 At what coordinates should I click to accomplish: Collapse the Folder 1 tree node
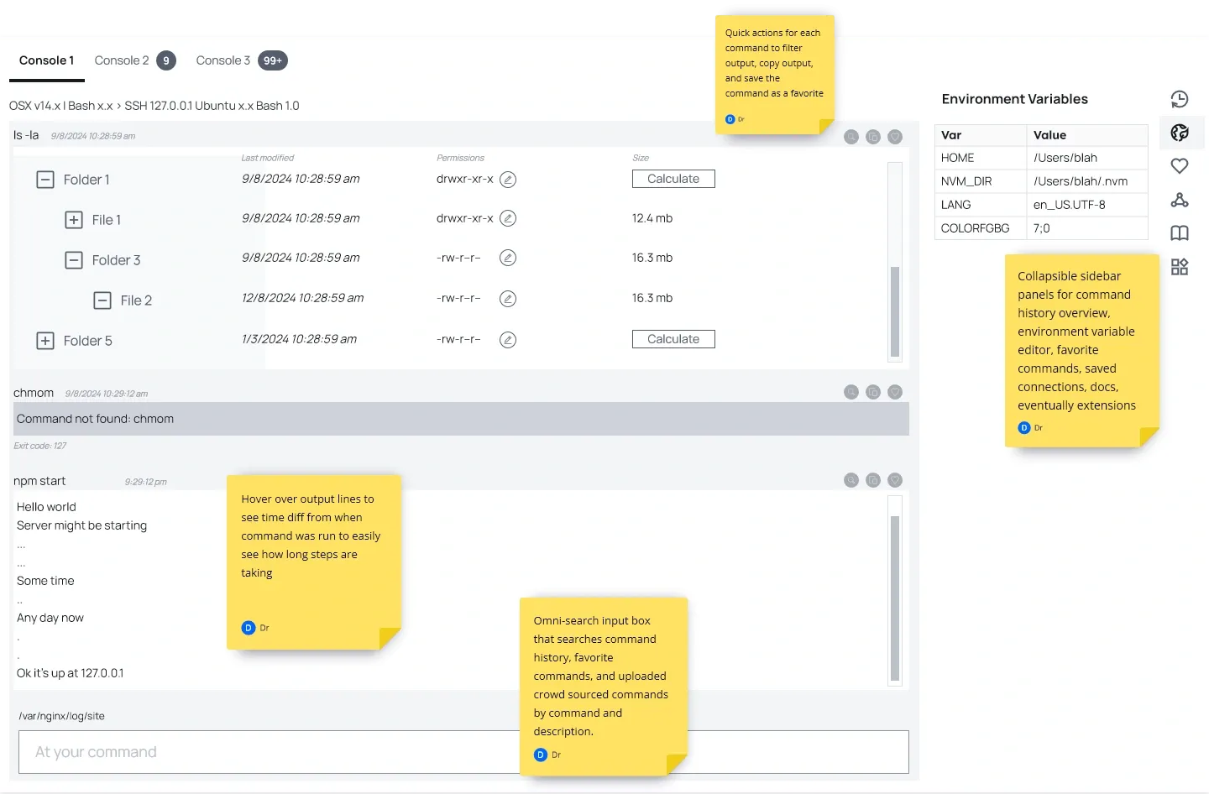tap(45, 180)
